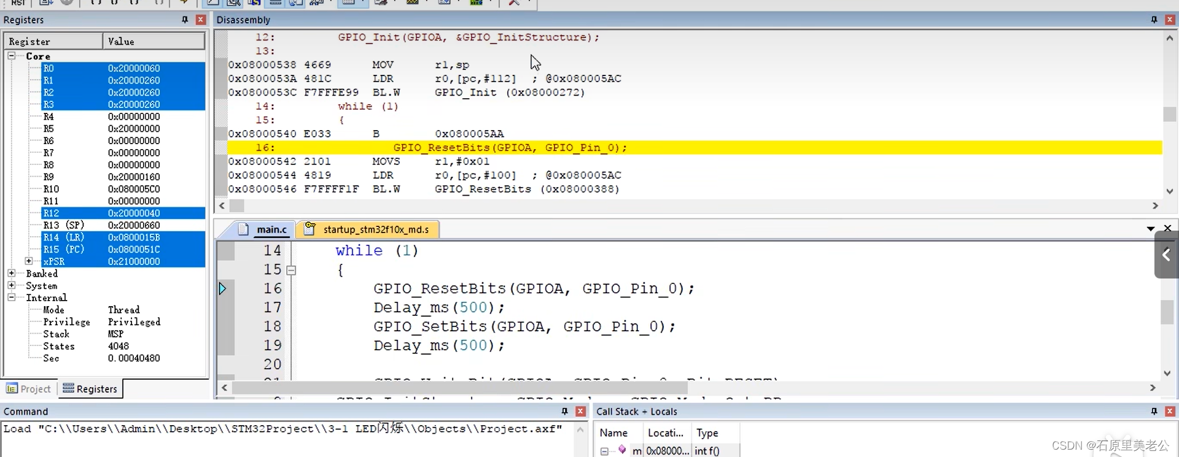Click Disassembly scrollbar down arrow
The height and width of the screenshot is (457, 1179).
coord(1170,191)
